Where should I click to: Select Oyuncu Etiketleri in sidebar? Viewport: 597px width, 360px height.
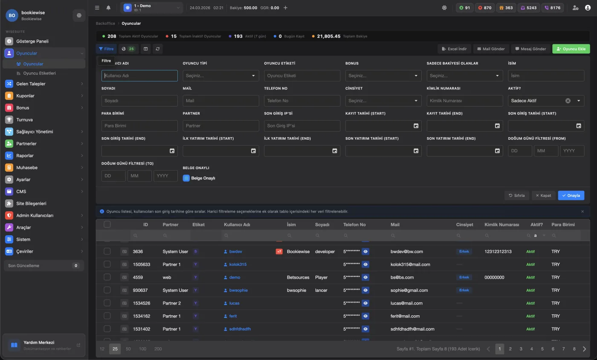point(39,73)
